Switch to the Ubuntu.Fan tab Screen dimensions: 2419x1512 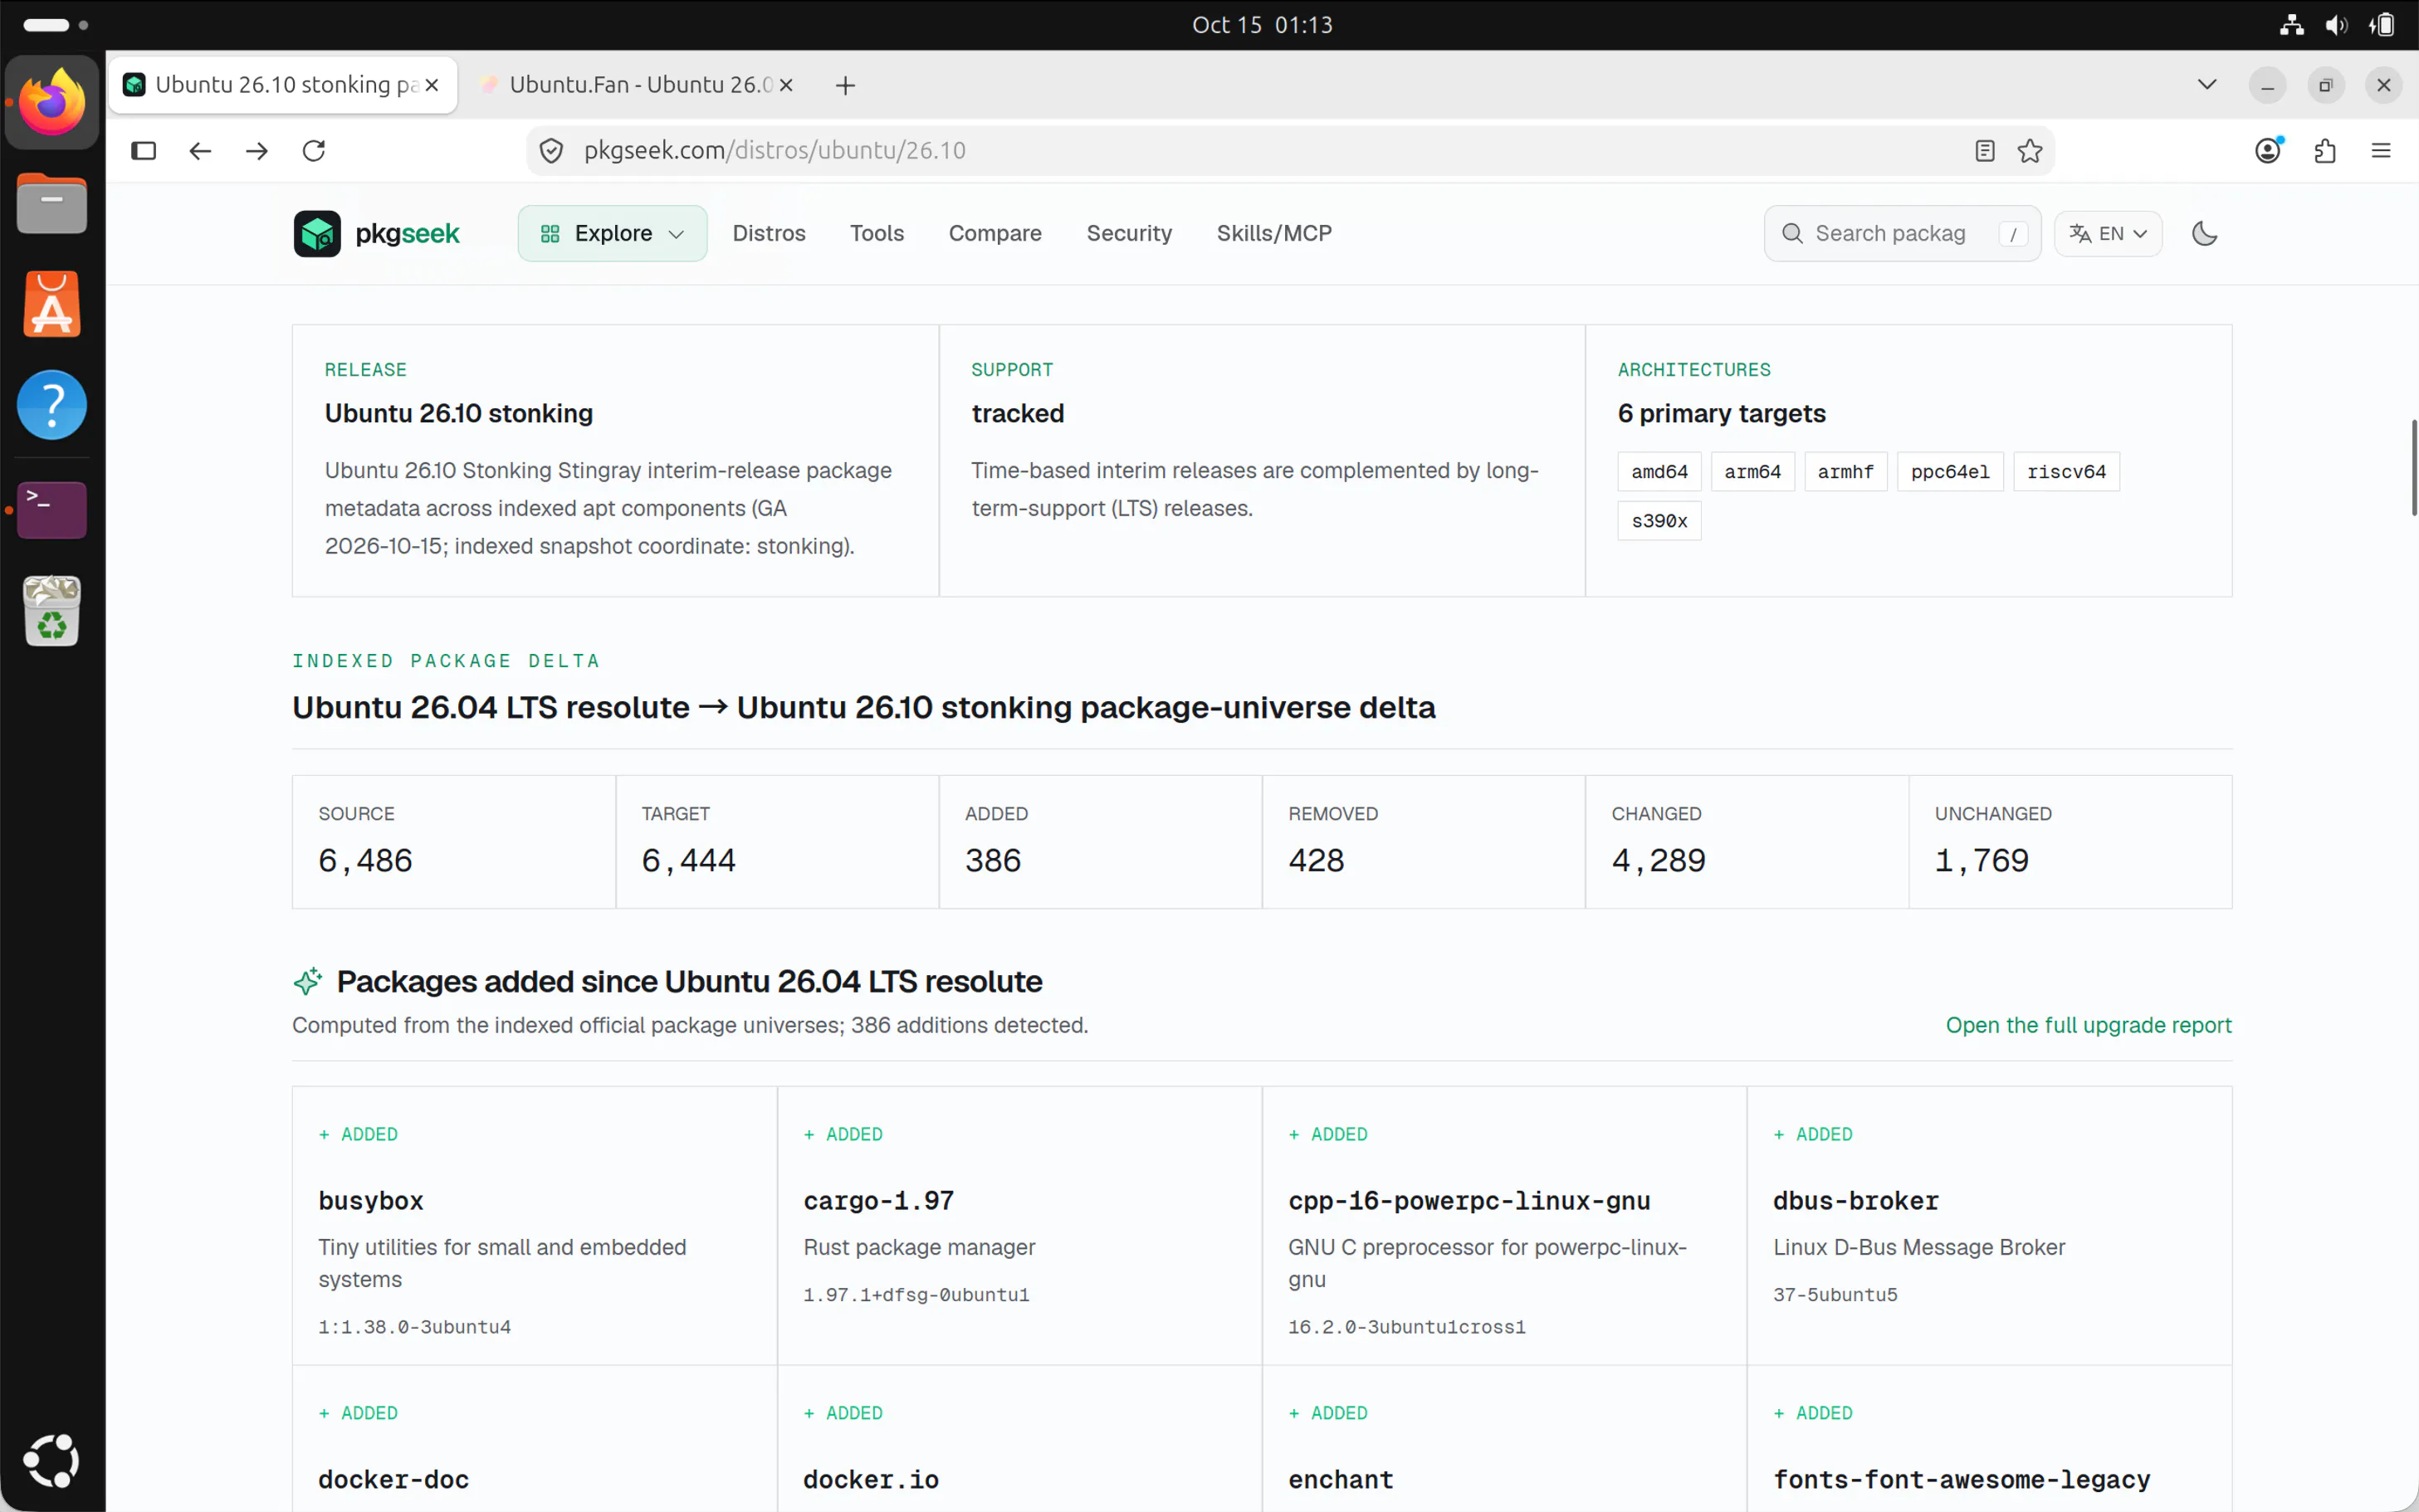click(638, 85)
